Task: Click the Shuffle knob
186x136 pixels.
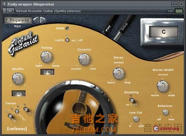Action: click(18, 79)
